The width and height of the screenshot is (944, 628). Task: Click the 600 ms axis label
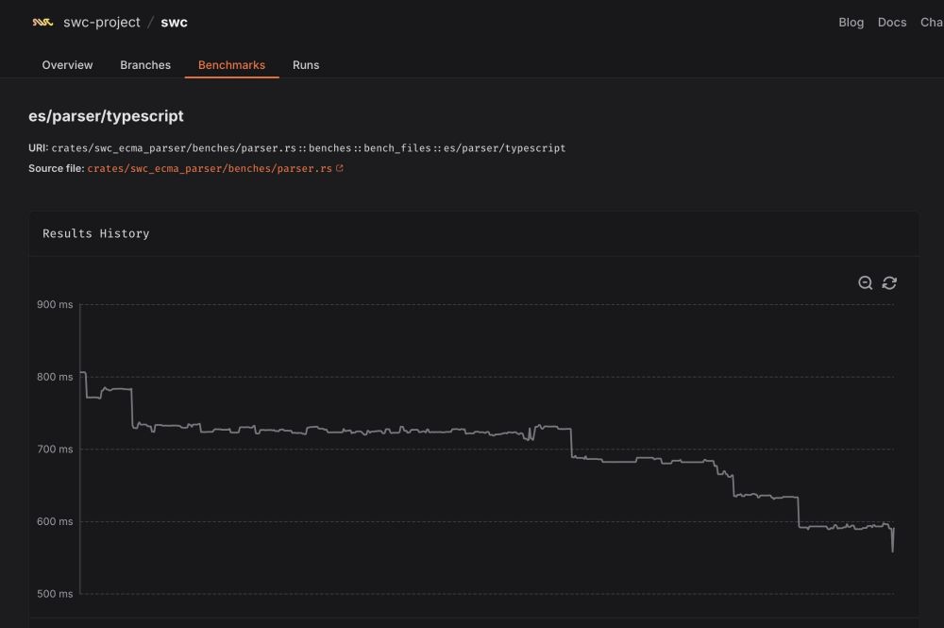pyautogui.click(x=55, y=521)
